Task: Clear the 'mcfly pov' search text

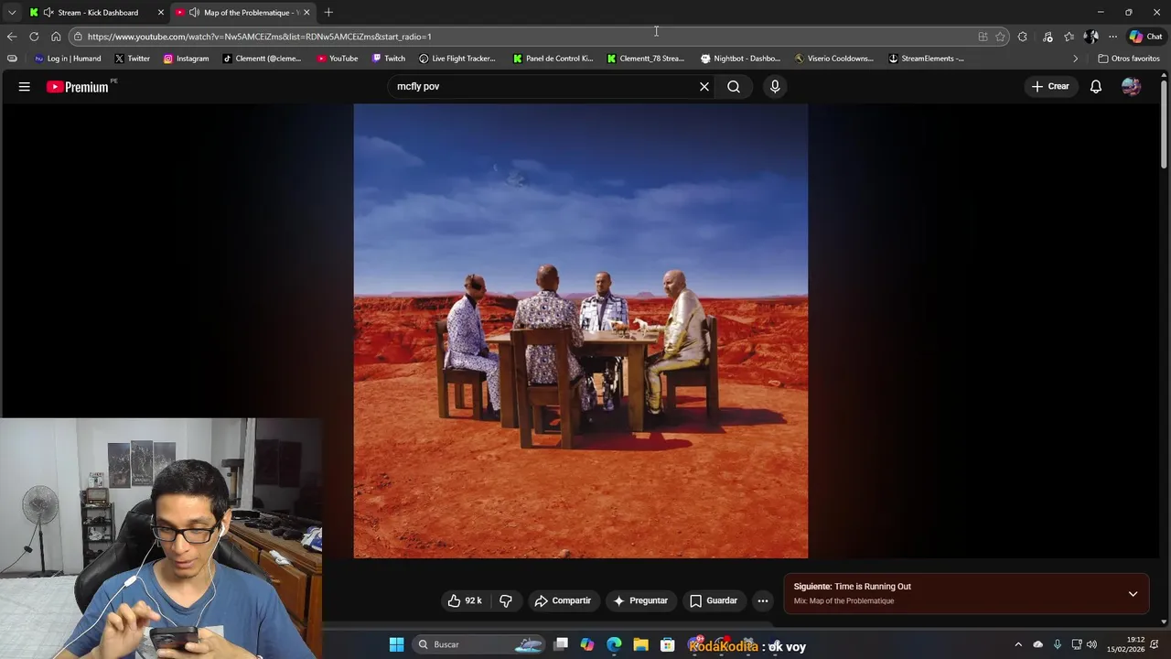Action: [x=704, y=86]
